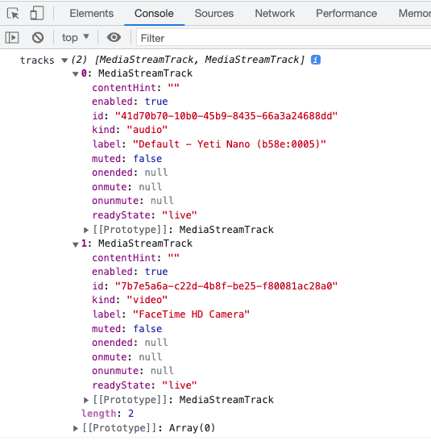This screenshot has width=431, height=441.
Task: Select the "FaceTime HD Camera" label value
Action: pyautogui.click(x=191, y=314)
